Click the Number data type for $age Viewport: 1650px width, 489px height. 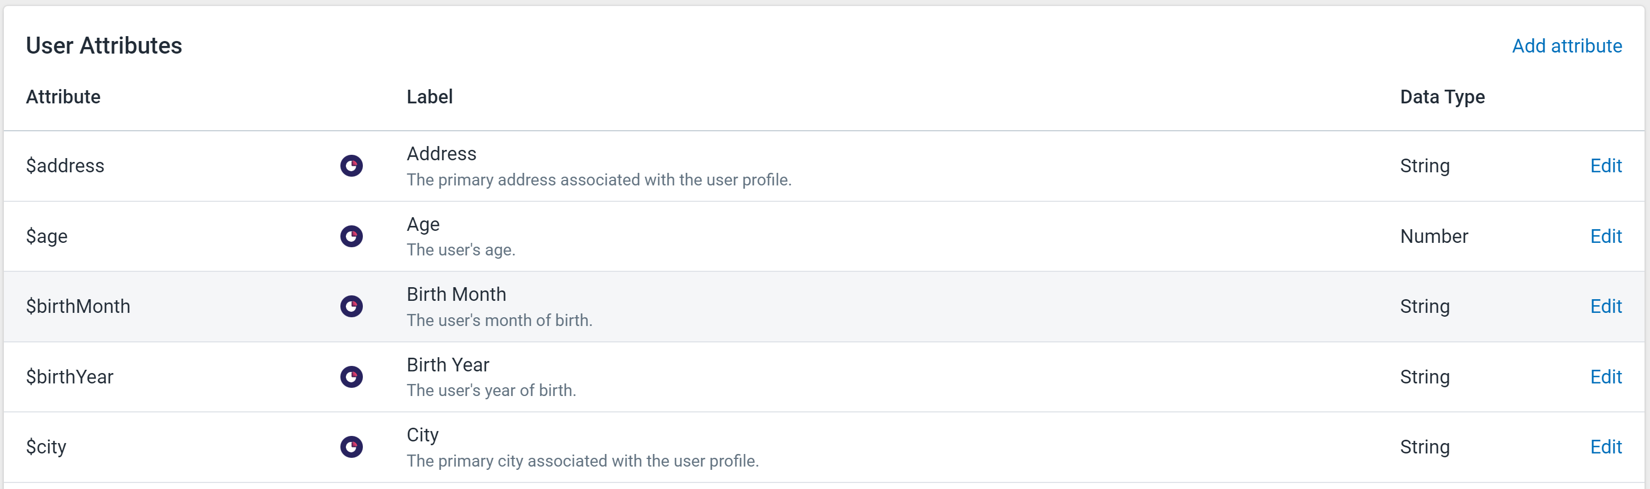click(x=1433, y=236)
